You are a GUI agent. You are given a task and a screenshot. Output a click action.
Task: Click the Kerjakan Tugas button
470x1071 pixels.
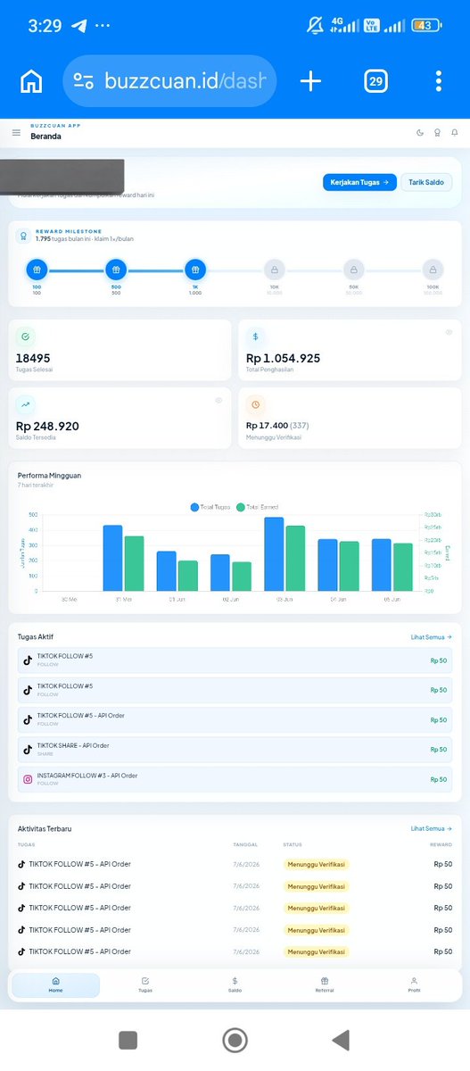(x=359, y=182)
